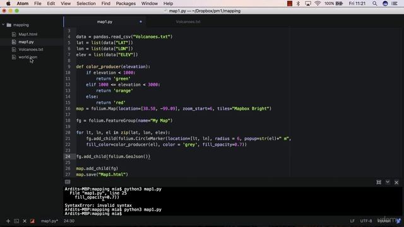Open the Atom application menu

coord(23,3)
